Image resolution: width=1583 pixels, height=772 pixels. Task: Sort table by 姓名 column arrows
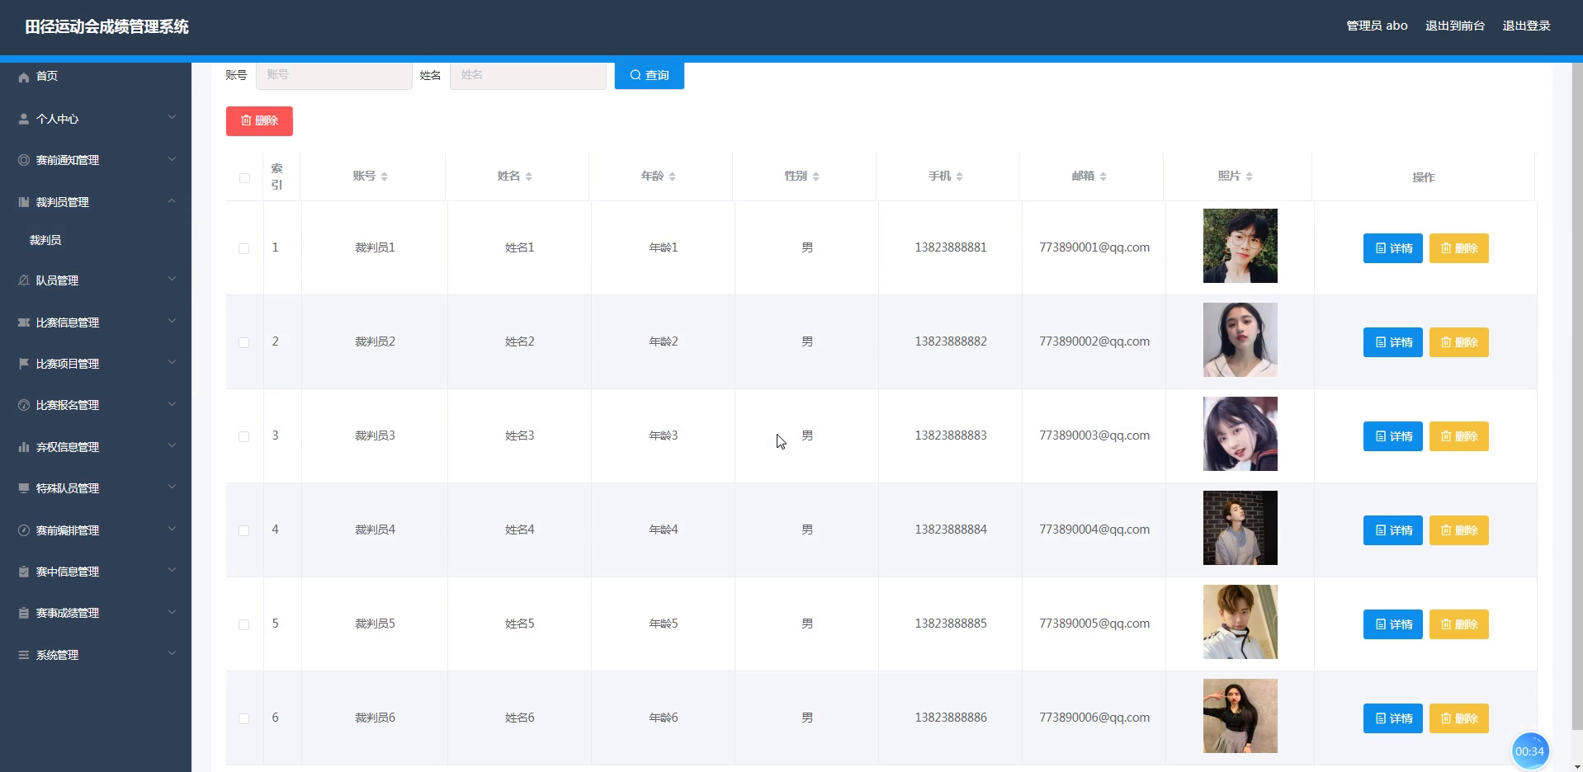coord(529,177)
